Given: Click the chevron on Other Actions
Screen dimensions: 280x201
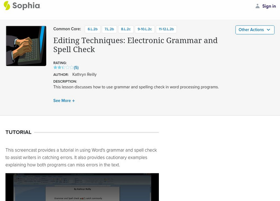Looking at the screenshot, I should tap(268, 30).
